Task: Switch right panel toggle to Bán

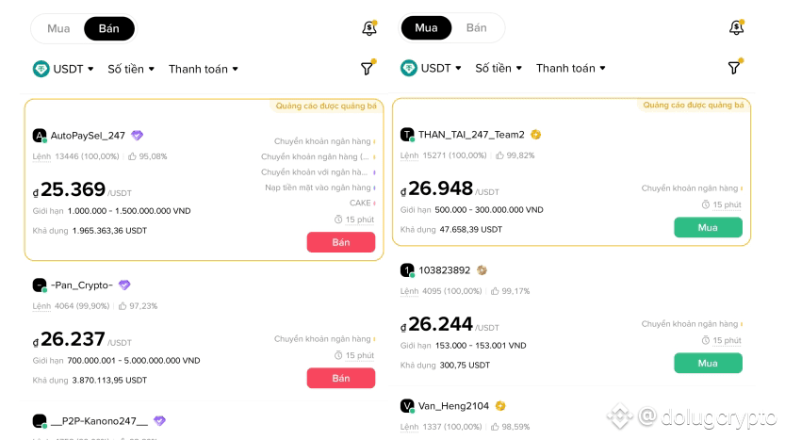Action: click(x=477, y=28)
